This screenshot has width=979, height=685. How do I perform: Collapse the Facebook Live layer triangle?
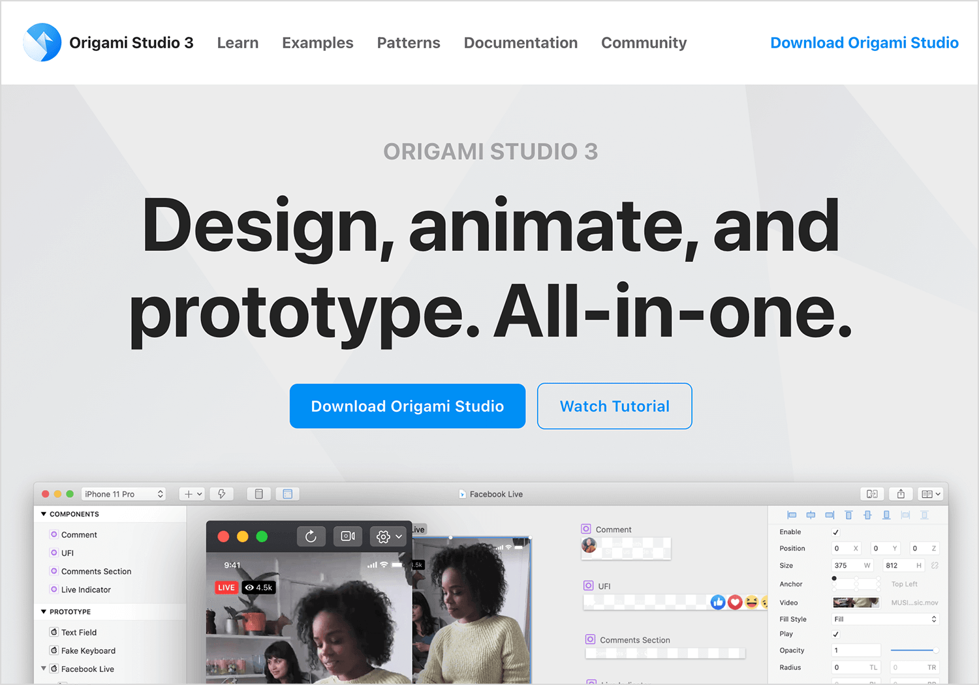click(x=44, y=668)
